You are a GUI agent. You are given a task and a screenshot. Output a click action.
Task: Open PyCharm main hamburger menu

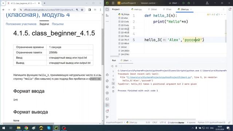tap(113, 3)
